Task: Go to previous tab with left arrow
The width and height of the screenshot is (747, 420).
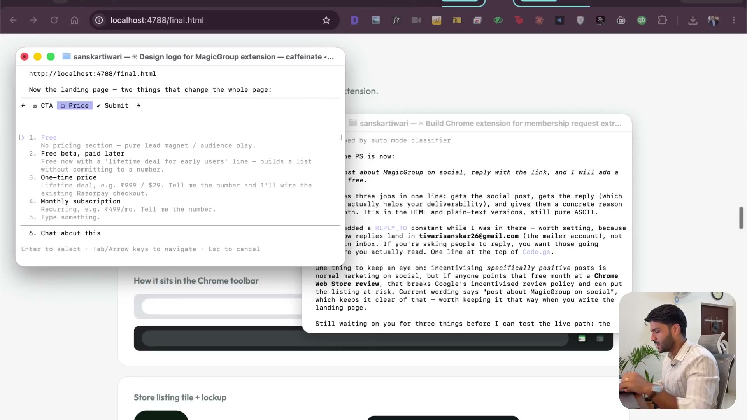Action: 23,106
